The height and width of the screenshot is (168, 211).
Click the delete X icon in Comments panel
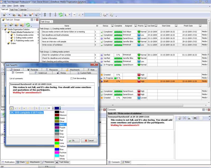(x=185, y=118)
